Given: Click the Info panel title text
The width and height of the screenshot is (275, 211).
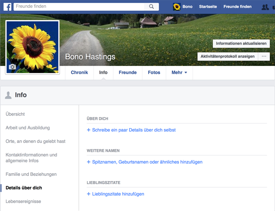Looking at the screenshot, I should click(21, 95).
